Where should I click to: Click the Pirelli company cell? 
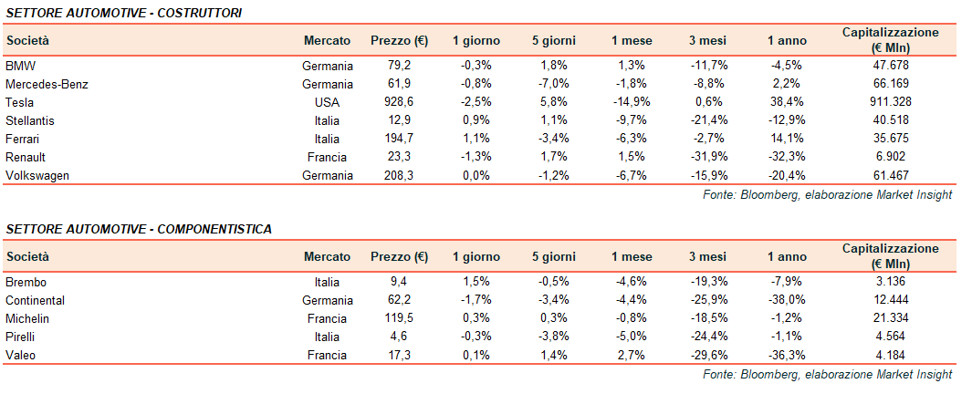point(22,337)
